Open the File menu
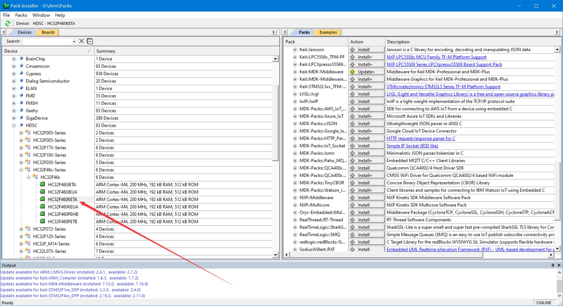The image size is (563, 306). [6, 15]
